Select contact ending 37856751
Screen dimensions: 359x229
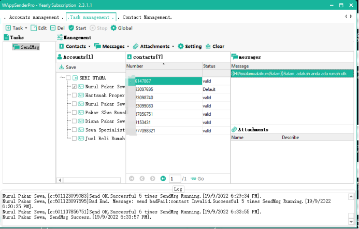164,114
